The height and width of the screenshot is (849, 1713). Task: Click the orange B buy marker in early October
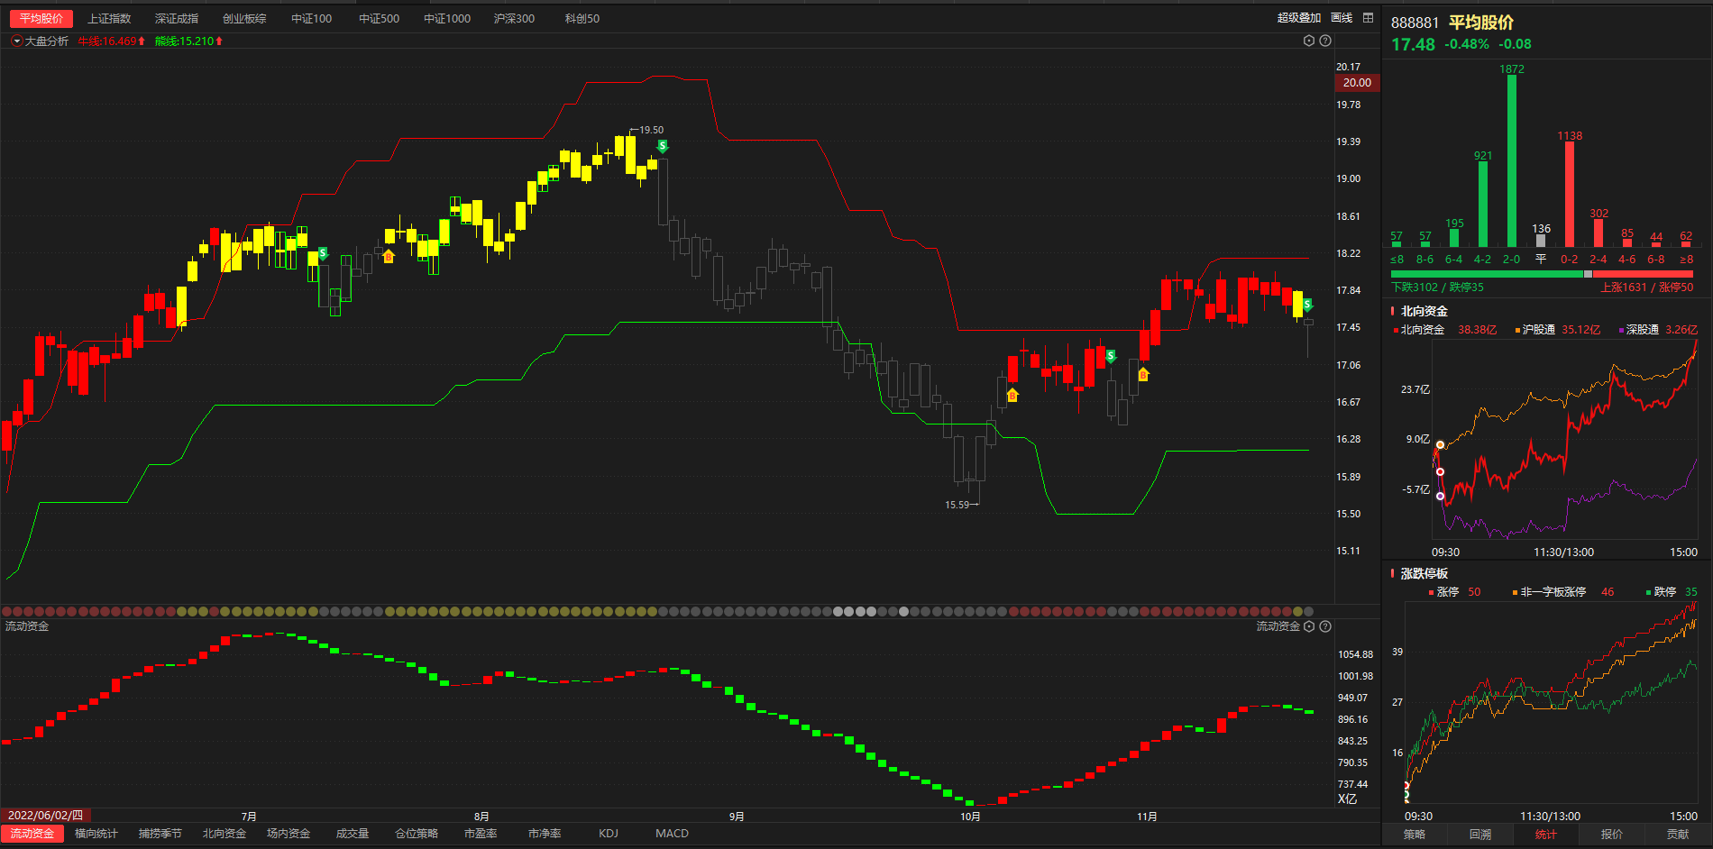coord(1012,395)
